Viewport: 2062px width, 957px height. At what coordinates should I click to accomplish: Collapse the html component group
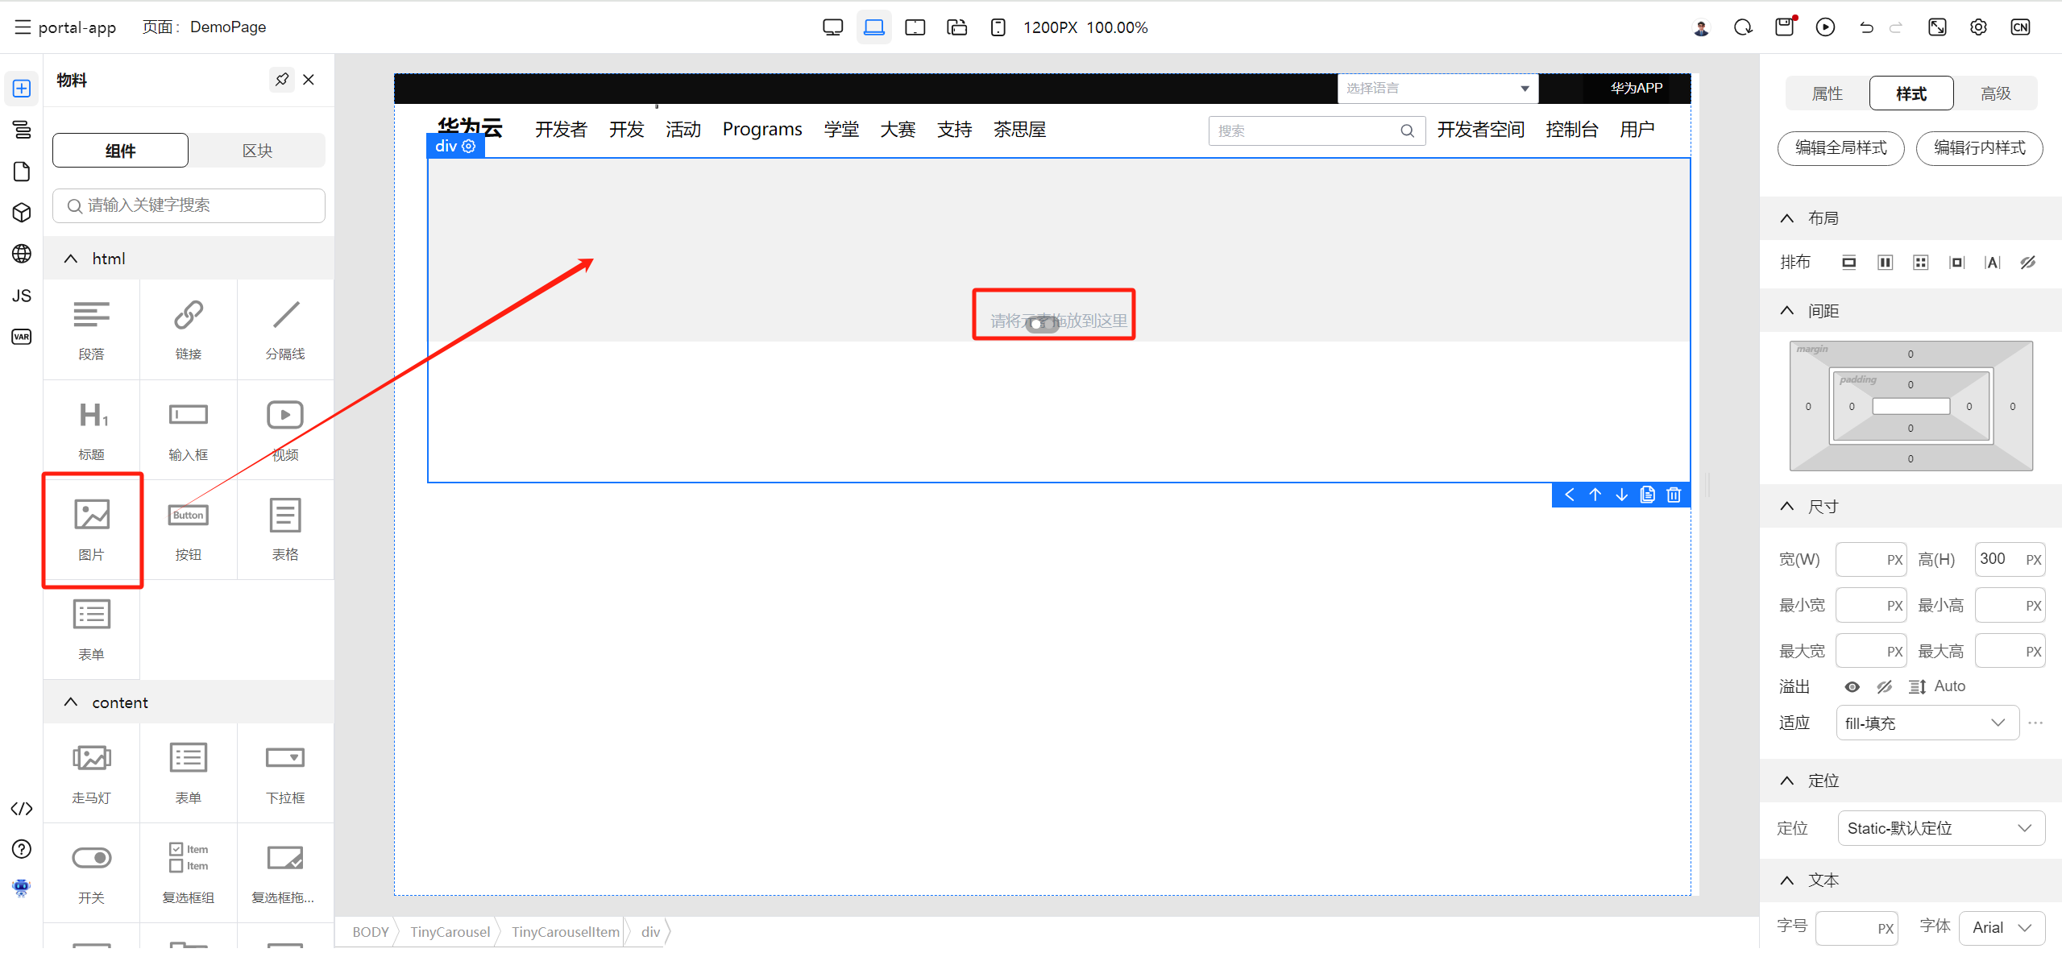tap(71, 259)
